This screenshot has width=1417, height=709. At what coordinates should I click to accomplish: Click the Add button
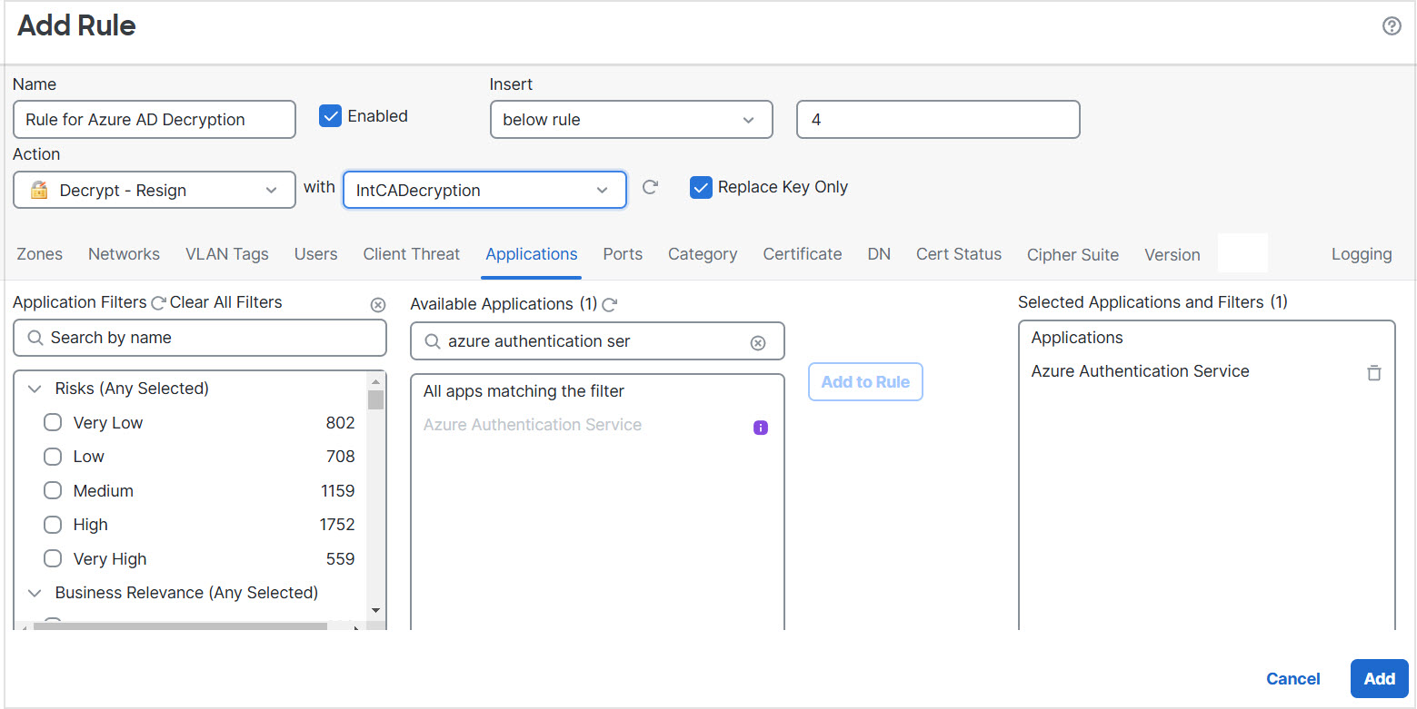(1378, 679)
